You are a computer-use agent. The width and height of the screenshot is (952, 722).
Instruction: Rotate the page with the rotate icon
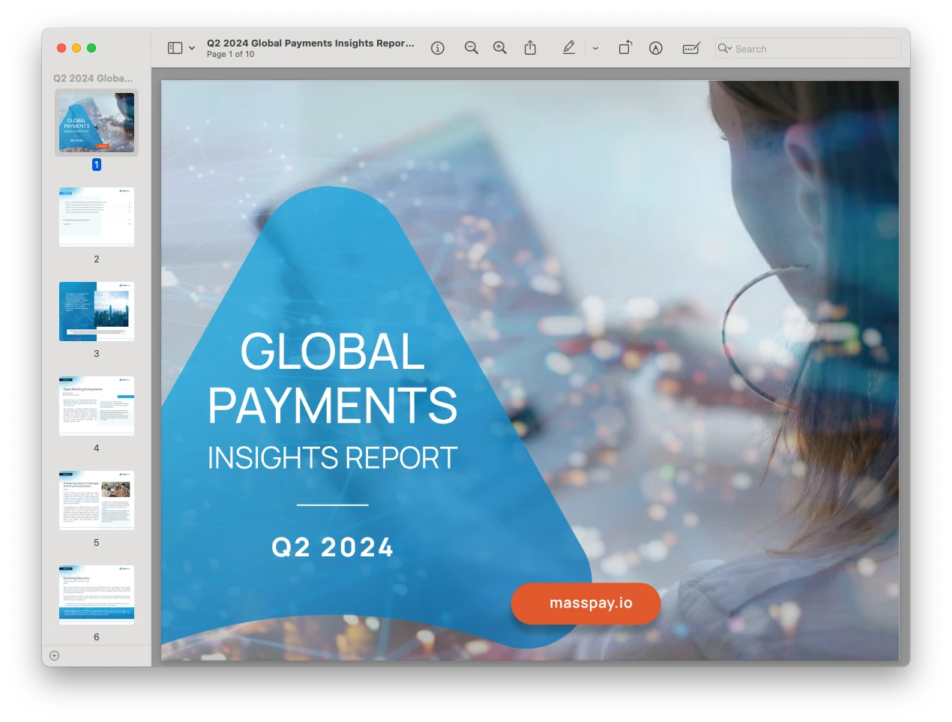(x=626, y=47)
